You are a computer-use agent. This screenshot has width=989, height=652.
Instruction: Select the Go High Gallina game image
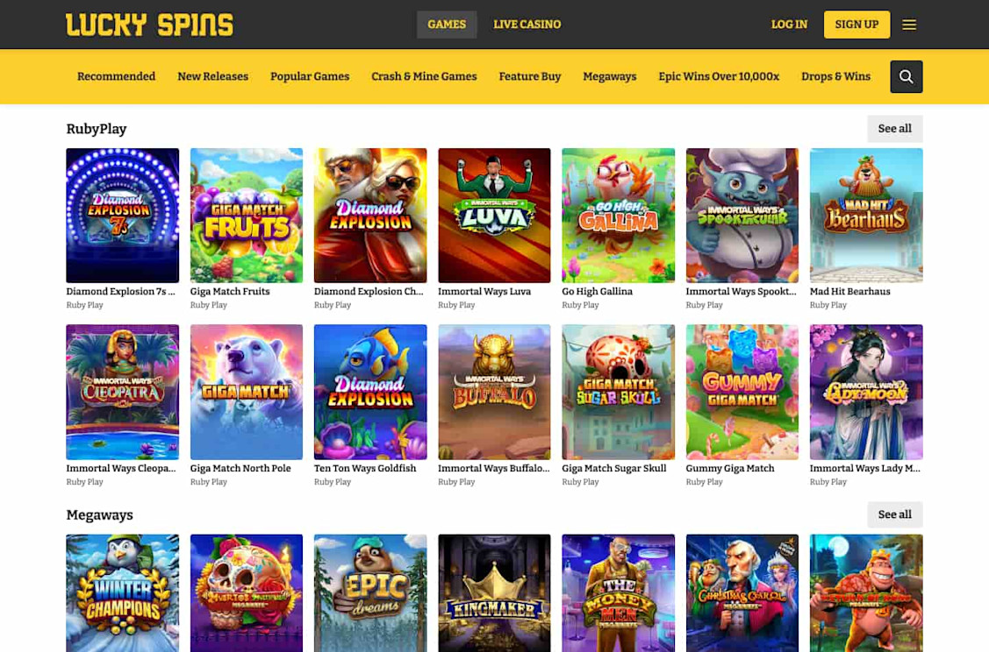(x=618, y=216)
